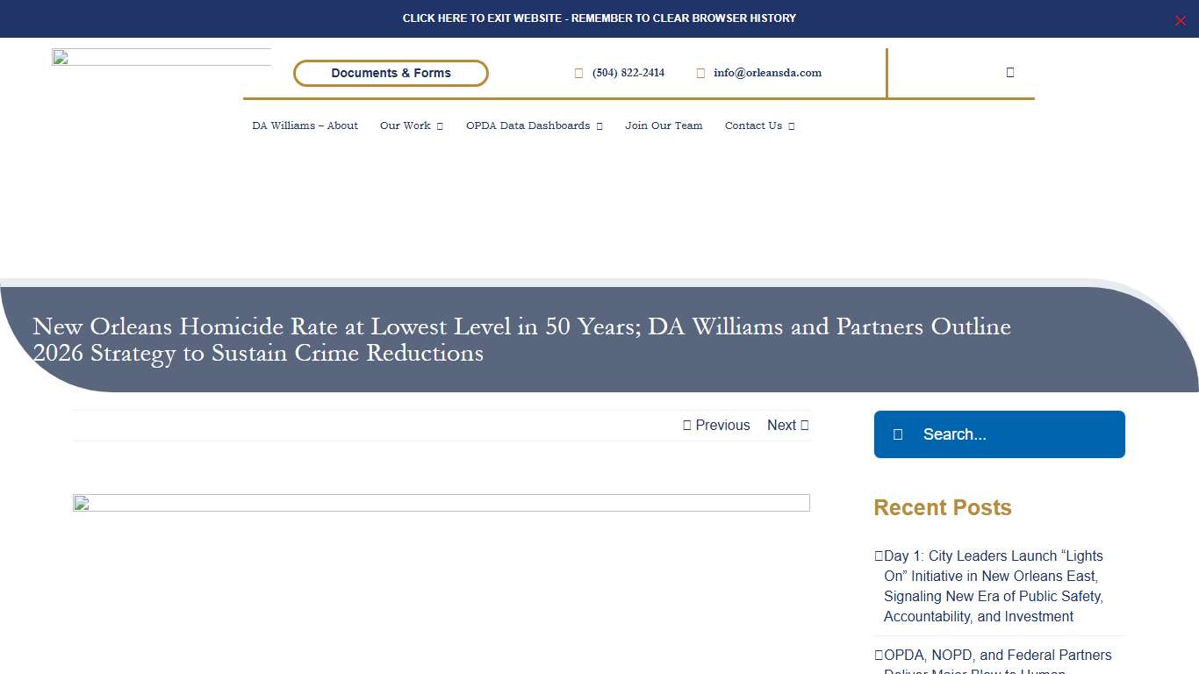Expand the Contact Us dropdown
The height and width of the screenshot is (674, 1199).
[758, 125]
